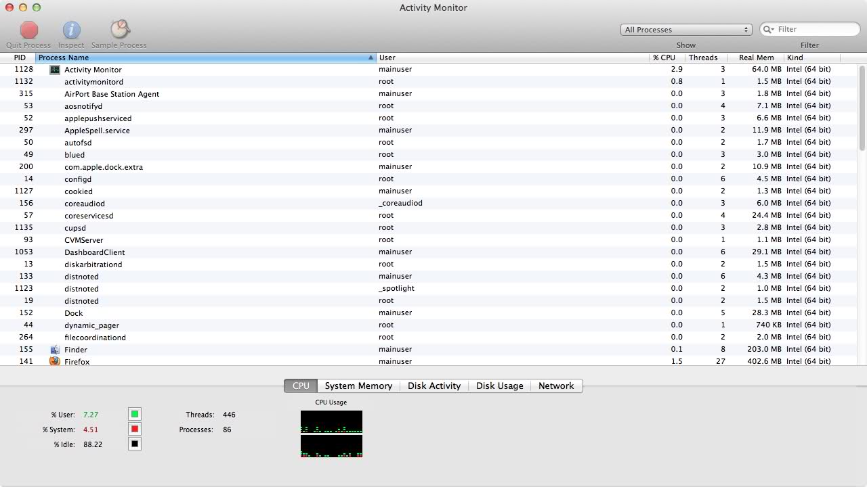The width and height of the screenshot is (867, 487).
Task: Select the activitymonitord process row
Action: 429,82
